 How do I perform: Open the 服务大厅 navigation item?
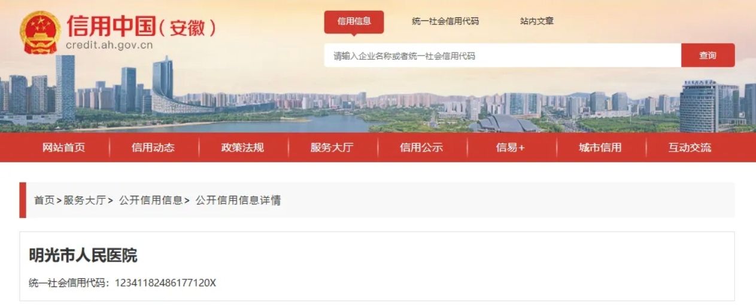pyautogui.click(x=332, y=147)
